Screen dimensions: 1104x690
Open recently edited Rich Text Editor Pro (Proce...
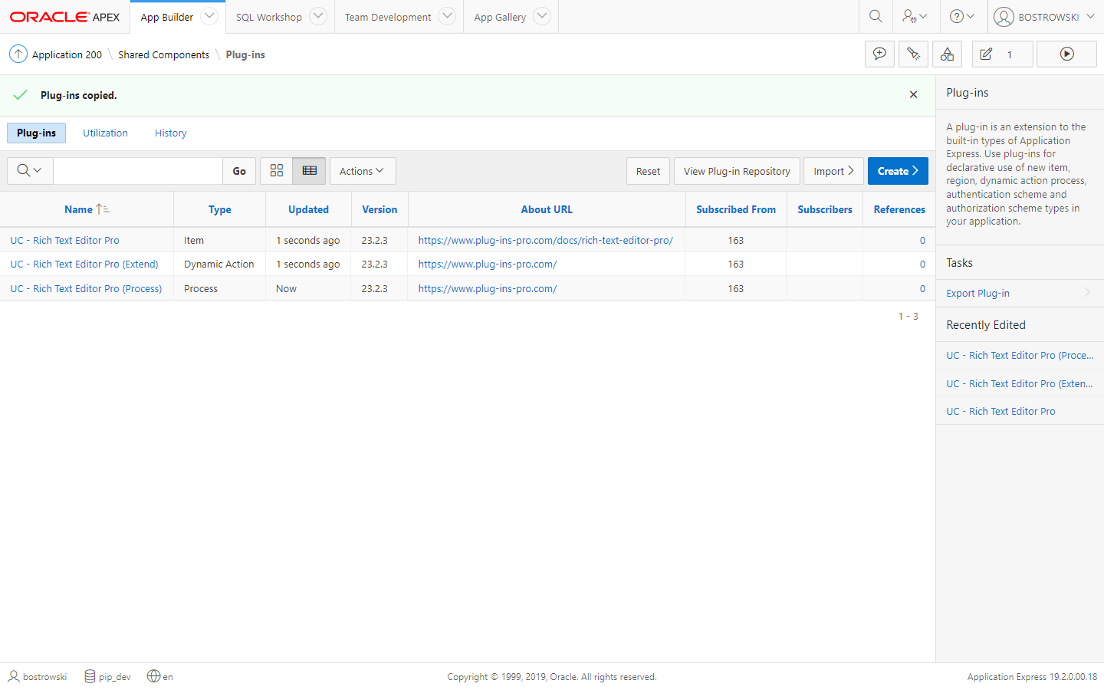(1020, 355)
